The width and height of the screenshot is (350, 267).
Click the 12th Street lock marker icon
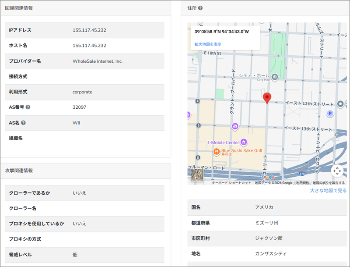click(199, 101)
